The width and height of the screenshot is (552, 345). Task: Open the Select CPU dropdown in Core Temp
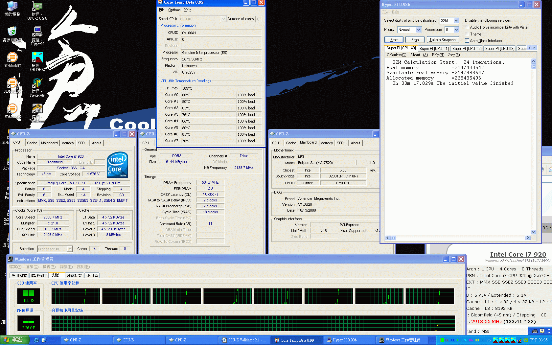(223, 19)
